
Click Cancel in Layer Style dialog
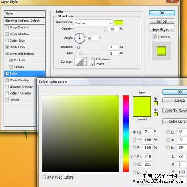pyautogui.click(x=162, y=21)
